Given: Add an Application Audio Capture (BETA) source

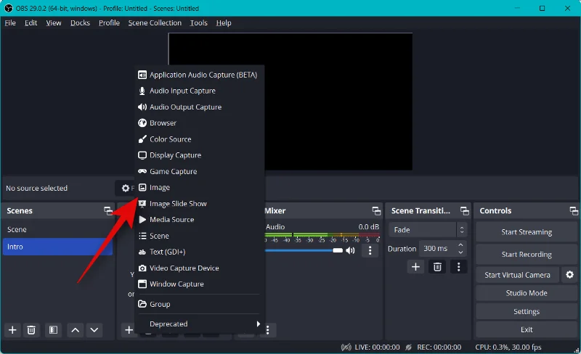Looking at the screenshot, I should [x=199, y=75].
